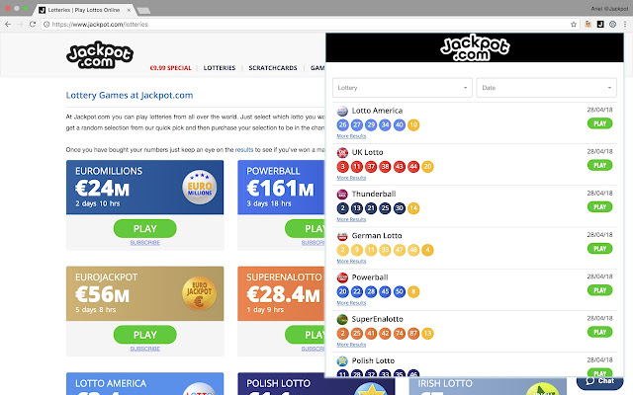The height and width of the screenshot is (395, 633).
Task: Click PLAY for Powerball in popup
Action: [600, 290]
